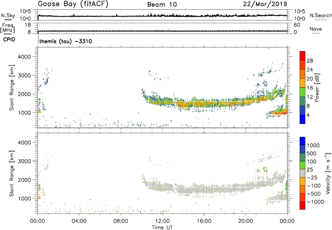Click the 'N.Sky' legend label
Image resolution: width=332 pixels, height=230 pixels.
[8, 15]
